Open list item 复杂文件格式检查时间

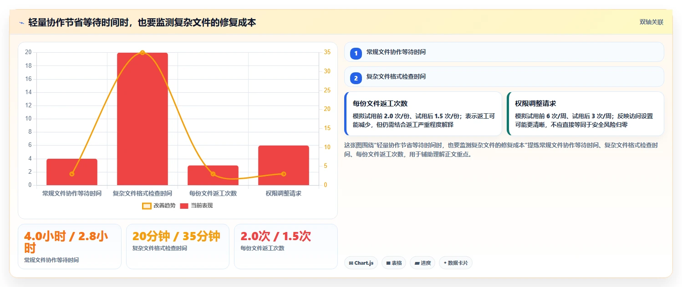[x=504, y=76]
